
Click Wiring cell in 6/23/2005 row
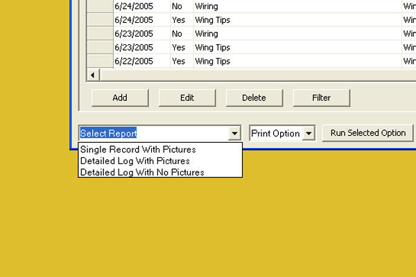(206, 33)
